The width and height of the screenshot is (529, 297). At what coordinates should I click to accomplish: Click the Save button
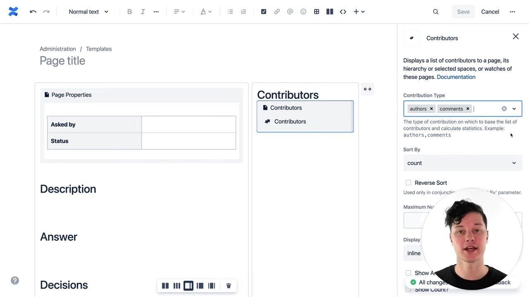coord(463,12)
